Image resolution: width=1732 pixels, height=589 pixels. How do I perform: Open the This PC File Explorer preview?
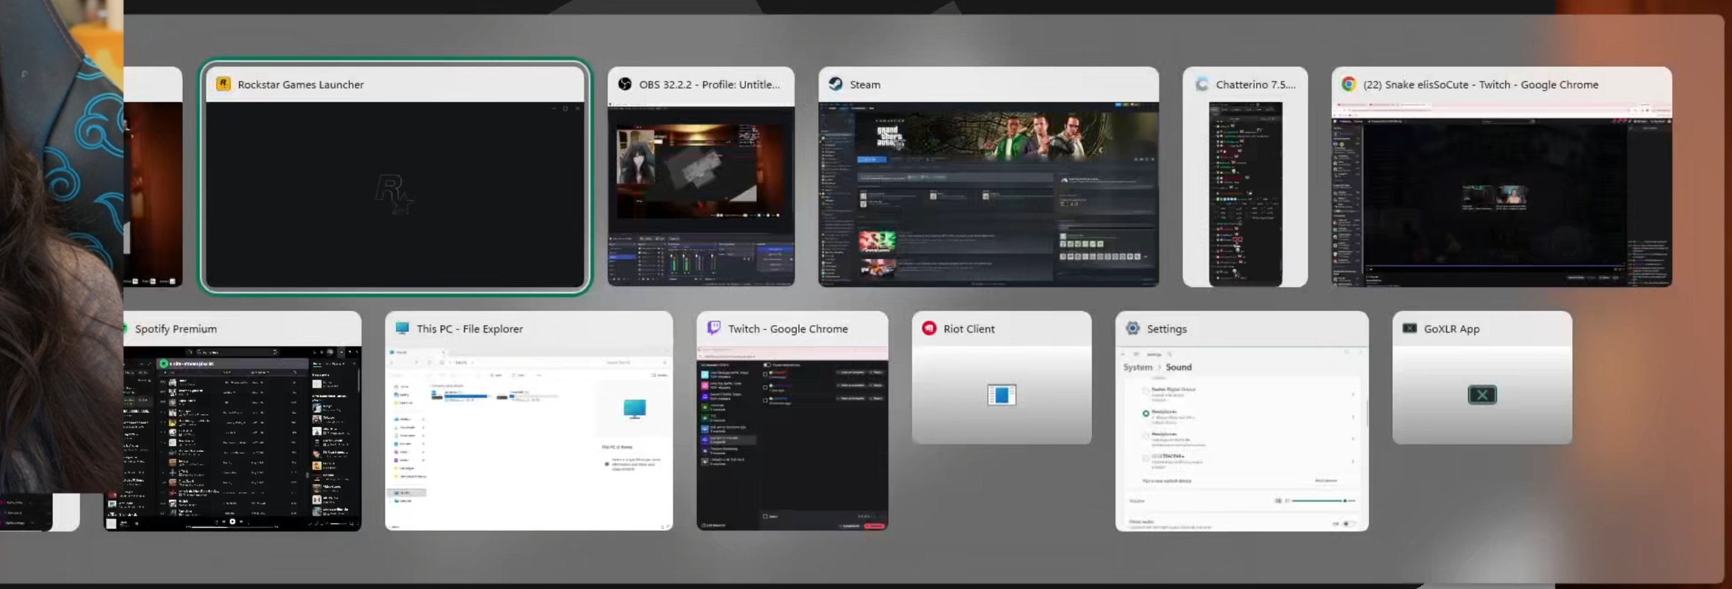[x=529, y=438]
